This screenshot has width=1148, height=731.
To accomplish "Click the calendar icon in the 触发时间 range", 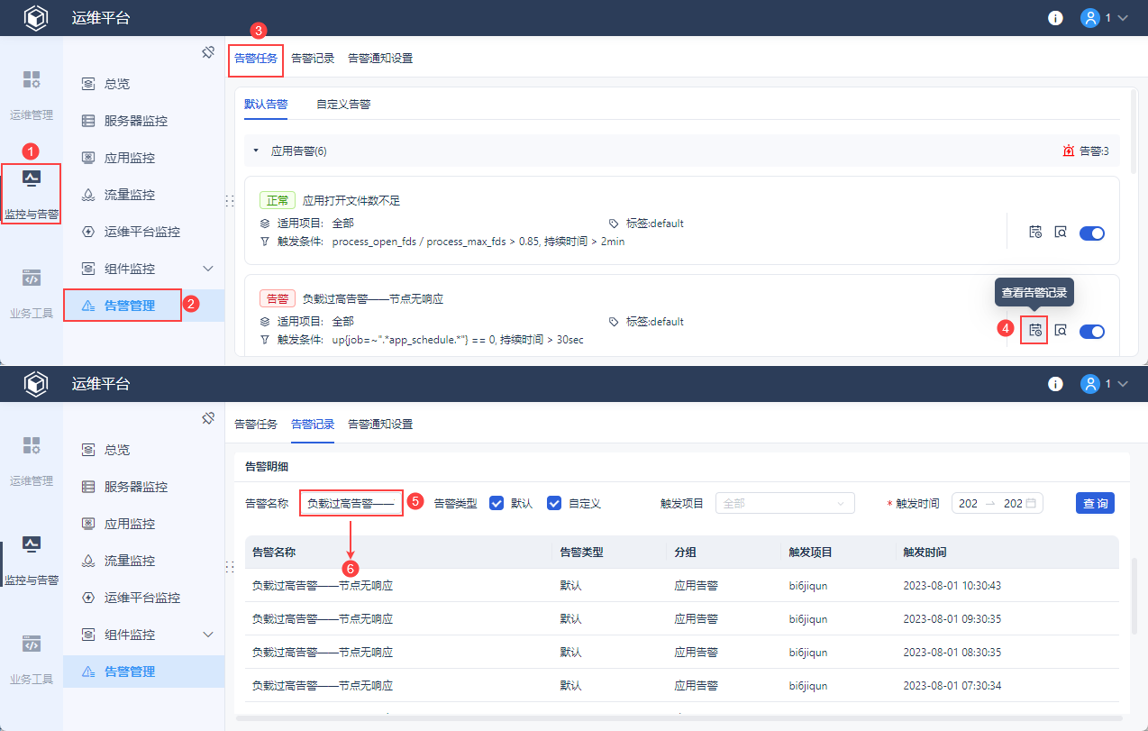I will click(1031, 503).
